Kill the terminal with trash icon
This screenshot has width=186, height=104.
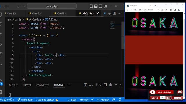coord(110,85)
